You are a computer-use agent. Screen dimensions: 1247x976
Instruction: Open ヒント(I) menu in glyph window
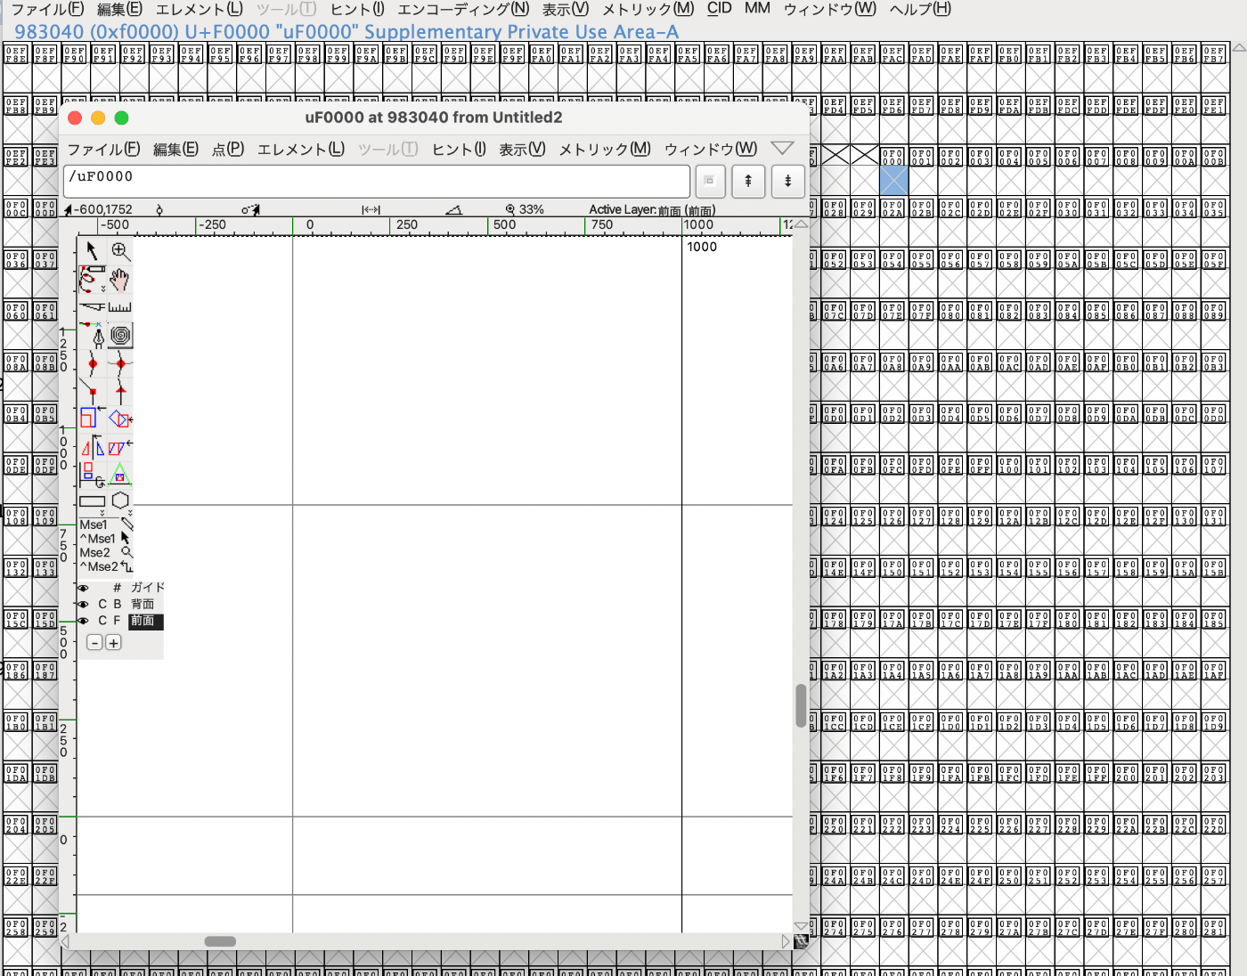(x=459, y=149)
